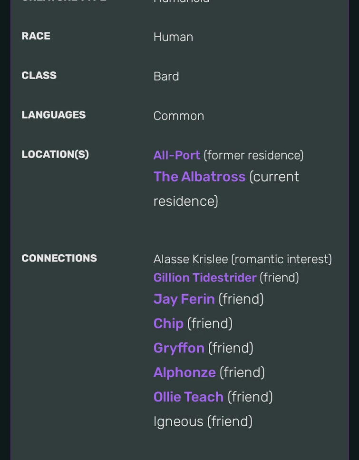359x460 pixels.
Task: Click the CLASS field label
Action: point(39,76)
